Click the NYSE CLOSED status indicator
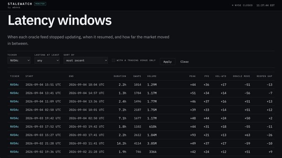Viewport: 282px width, 158px height. tap(242, 5)
